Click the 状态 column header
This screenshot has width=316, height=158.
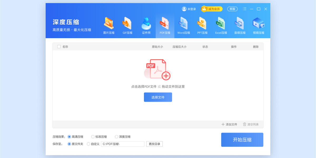coord(205,47)
